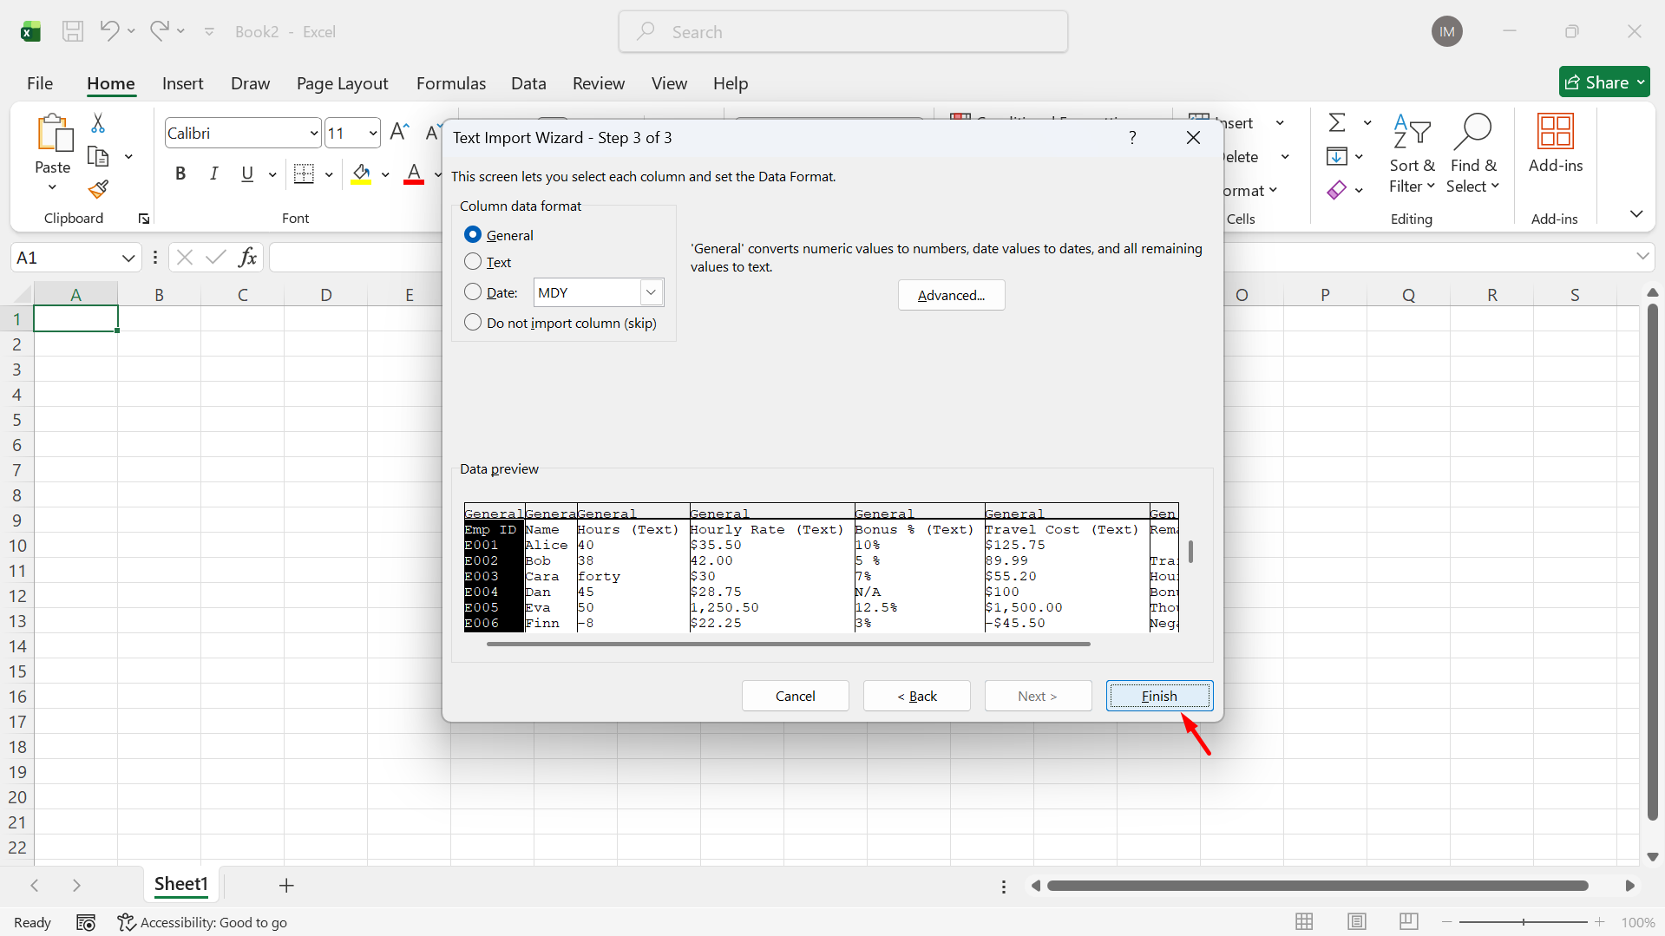Switch to Page Layout view icon
The image size is (1665, 936).
click(1357, 922)
